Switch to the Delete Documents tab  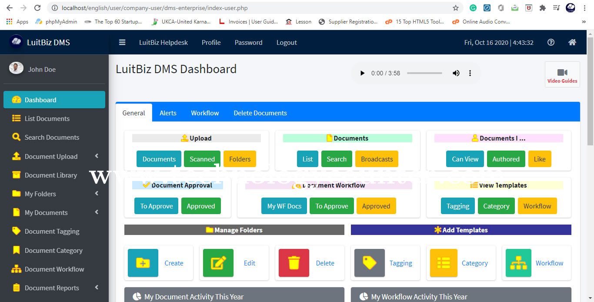coord(260,113)
